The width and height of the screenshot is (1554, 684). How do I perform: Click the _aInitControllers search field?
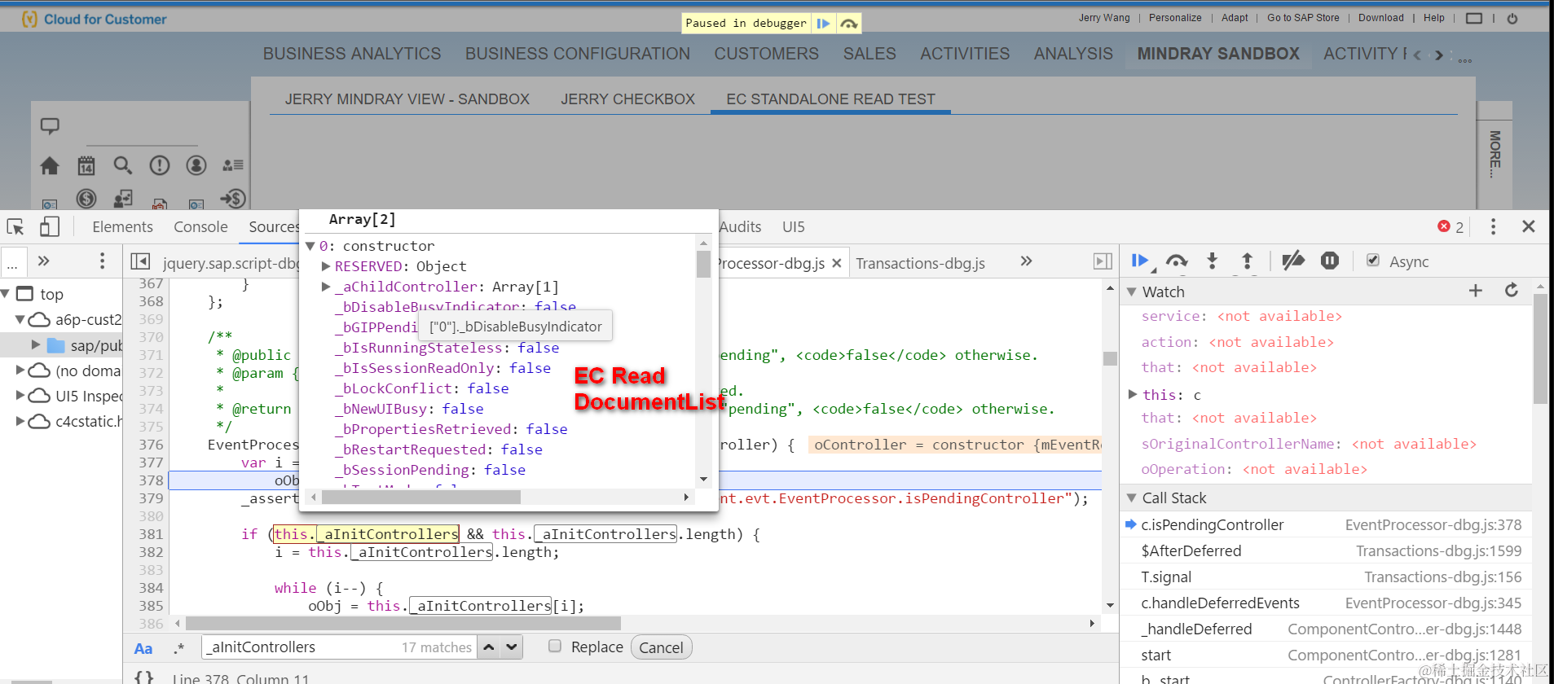(339, 647)
